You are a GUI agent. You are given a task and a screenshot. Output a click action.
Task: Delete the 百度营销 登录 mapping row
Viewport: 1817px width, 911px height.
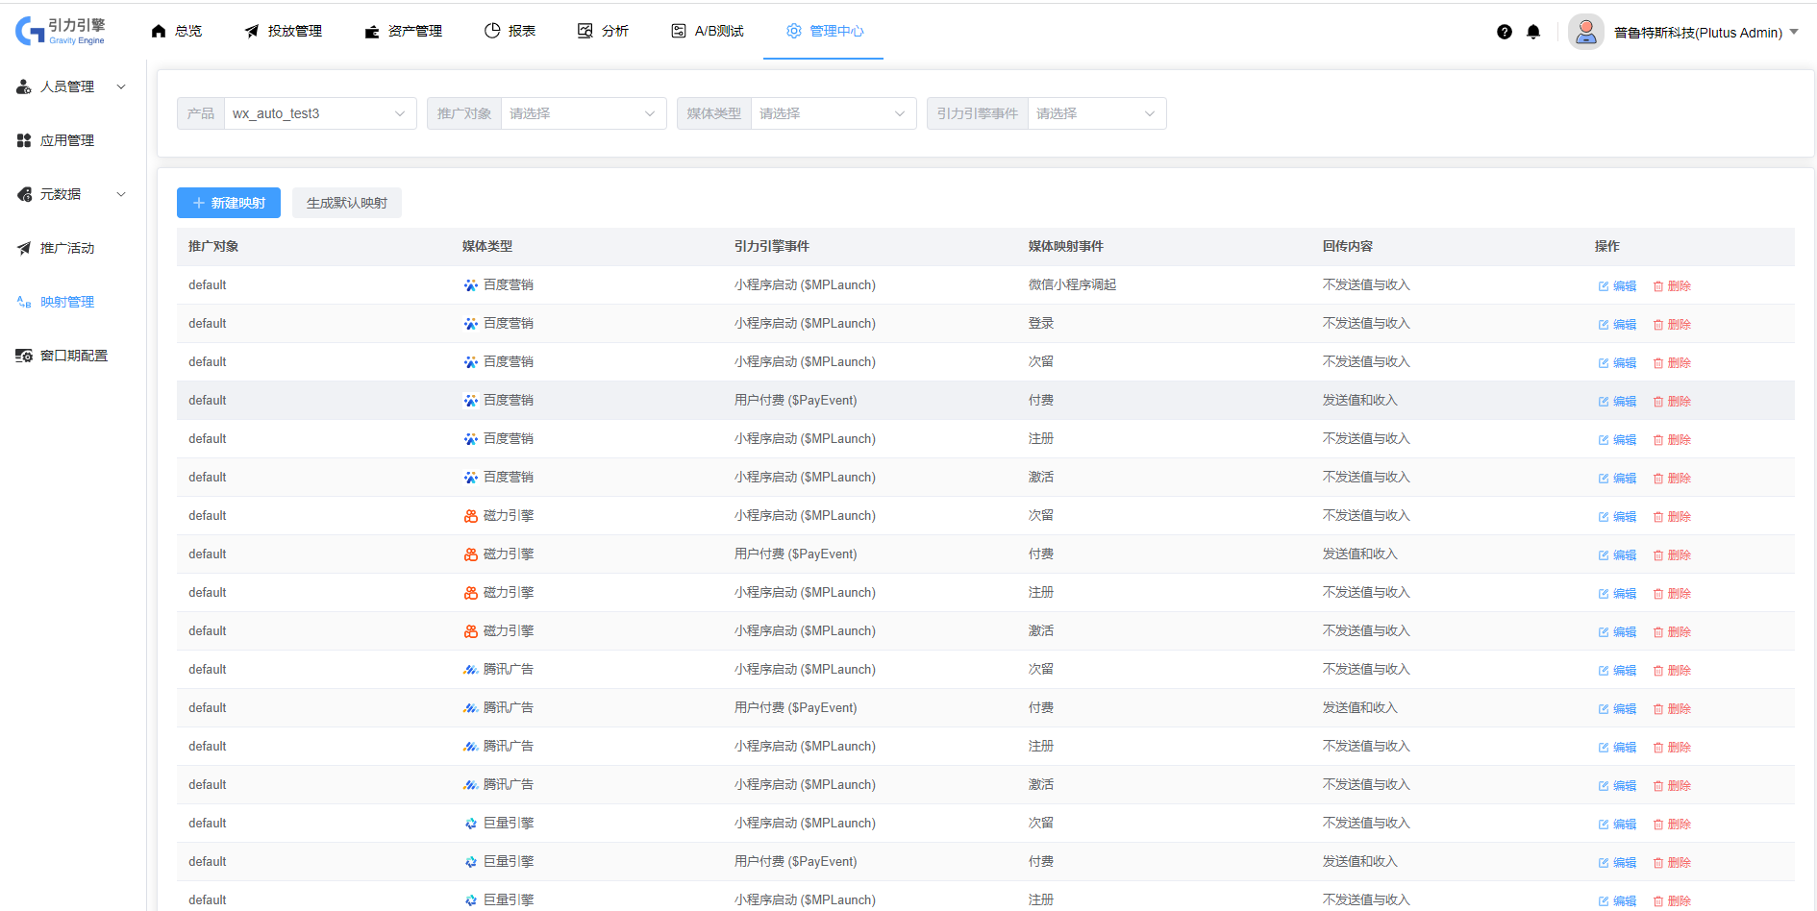click(x=1672, y=325)
